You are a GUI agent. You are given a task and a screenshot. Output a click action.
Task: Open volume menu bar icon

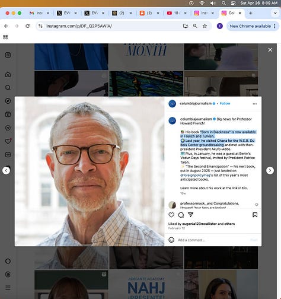(213, 3)
